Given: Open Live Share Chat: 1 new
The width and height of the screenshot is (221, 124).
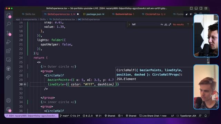Looking at the screenshot, I should pyautogui.click(x=153, y=116).
